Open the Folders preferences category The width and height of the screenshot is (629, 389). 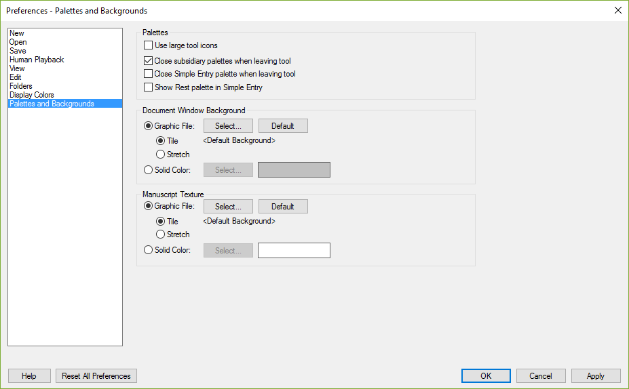tap(65, 86)
